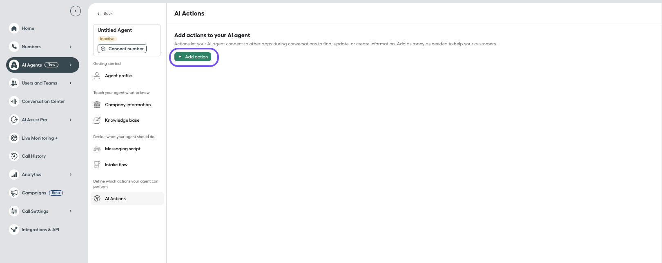Click the Numbers phone icon
This screenshot has height=263, width=662.
pos(14,47)
